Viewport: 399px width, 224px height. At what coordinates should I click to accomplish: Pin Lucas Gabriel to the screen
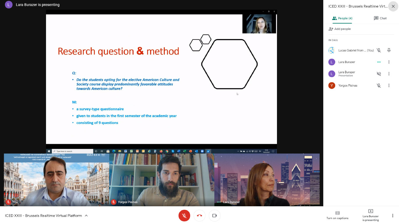click(x=389, y=50)
